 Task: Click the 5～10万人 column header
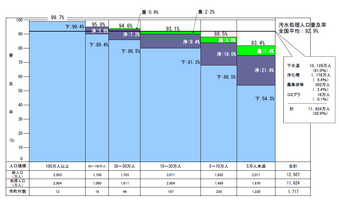click(219, 166)
